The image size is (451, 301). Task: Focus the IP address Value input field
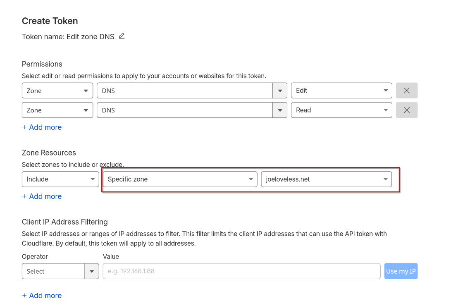point(241,271)
